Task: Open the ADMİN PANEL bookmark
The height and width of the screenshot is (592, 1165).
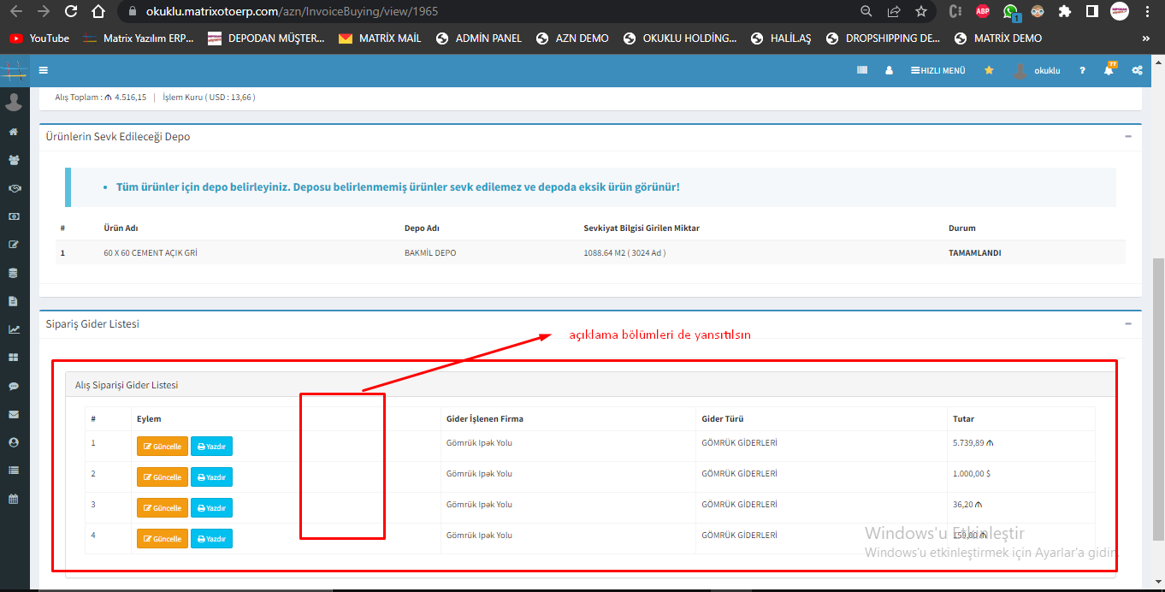Action: click(479, 38)
